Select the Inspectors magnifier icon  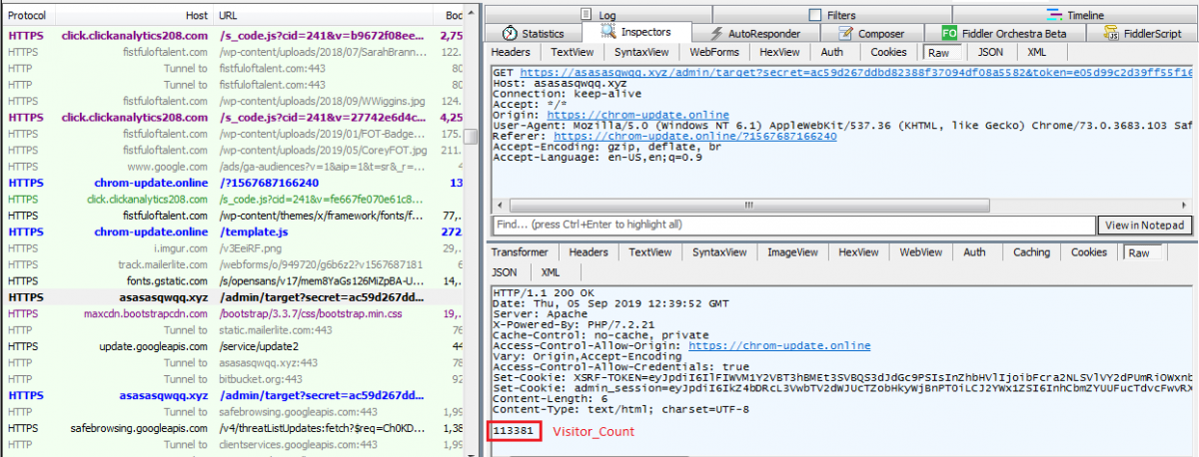(x=610, y=33)
